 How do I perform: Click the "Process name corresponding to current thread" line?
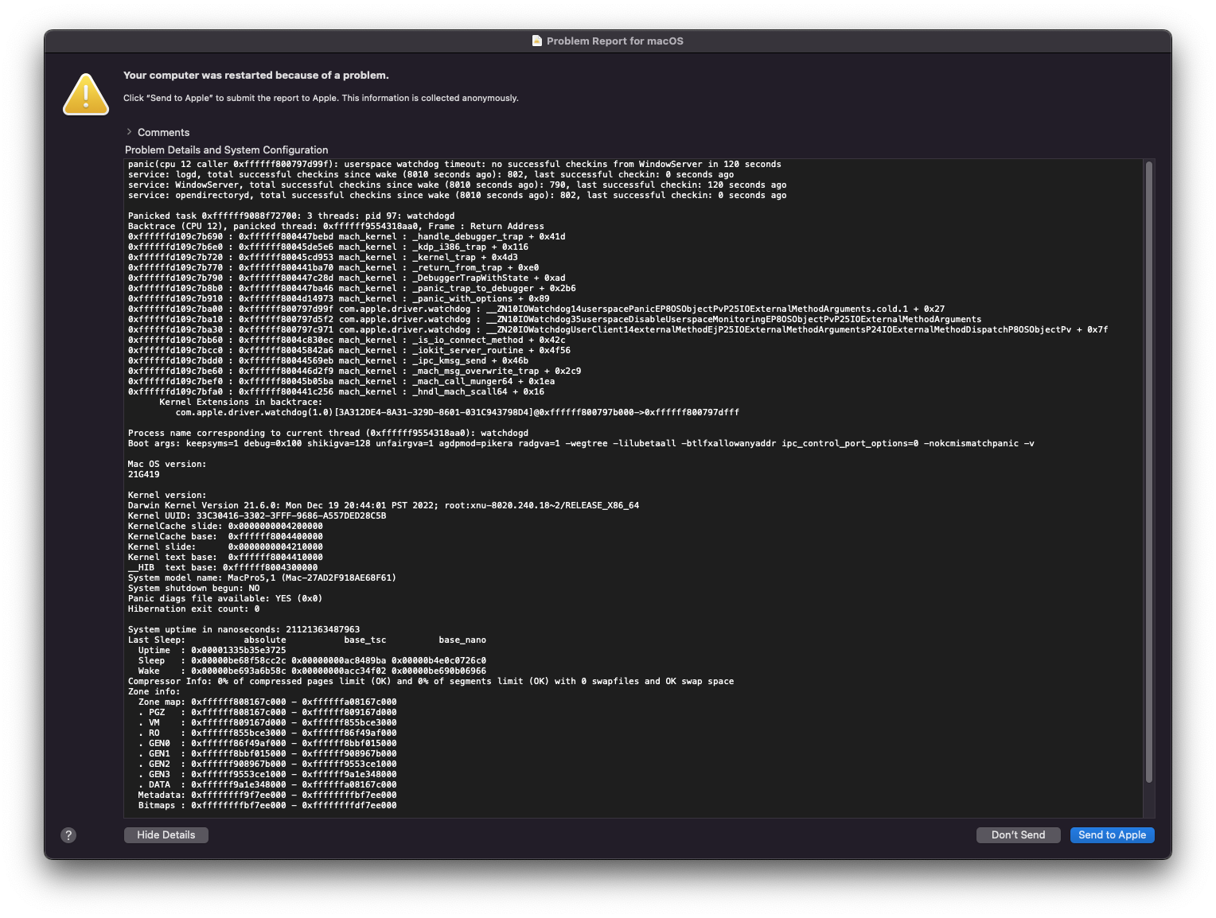click(x=328, y=434)
